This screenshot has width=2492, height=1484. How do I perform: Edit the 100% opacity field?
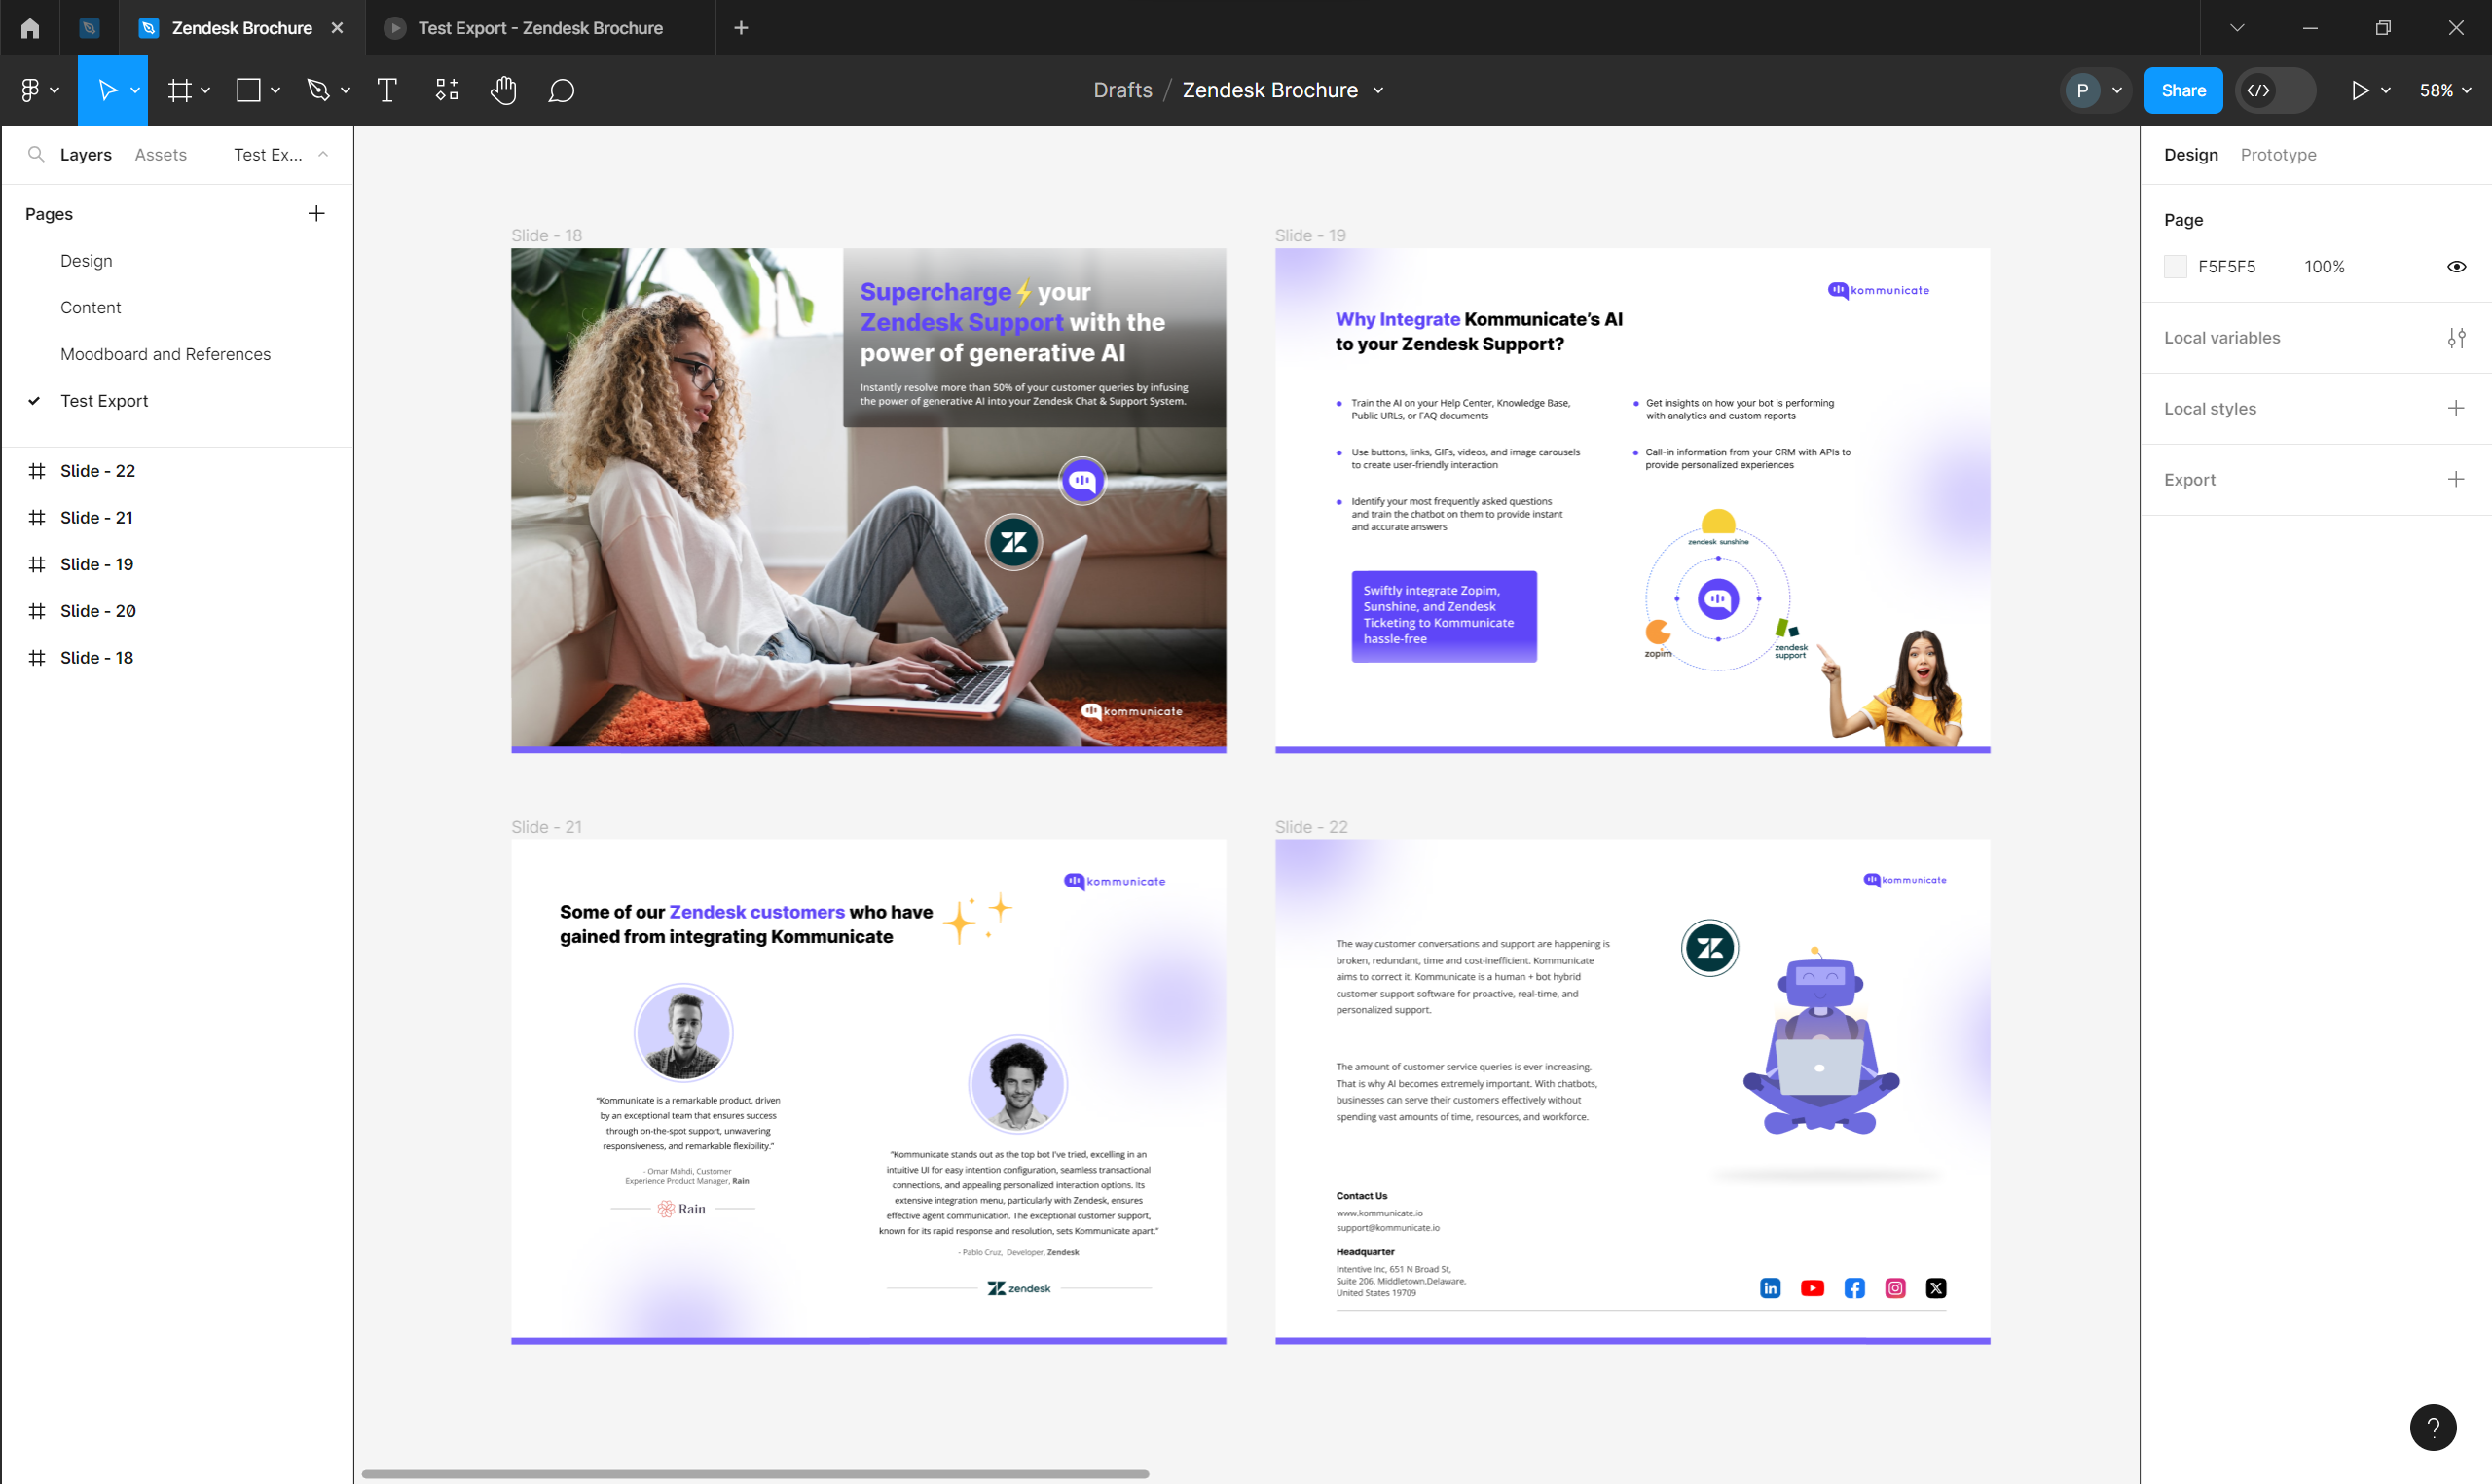pyautogui.click(x=2324, y=267)
